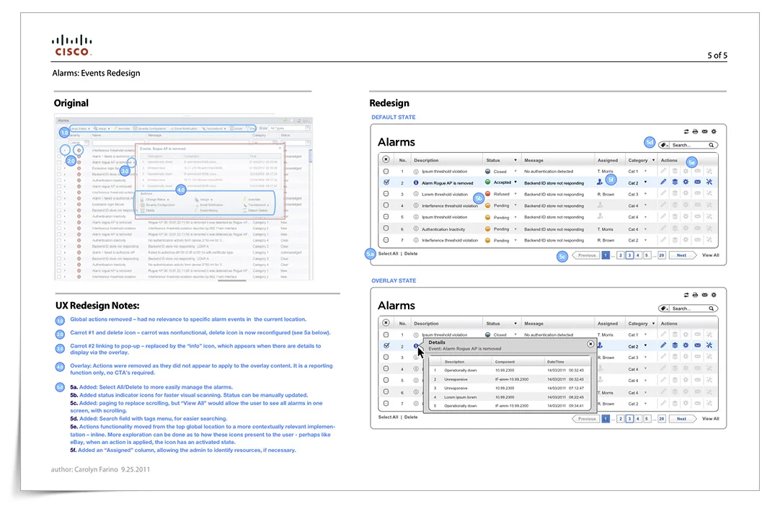
Task: Click info icon beside Alarm Rogue AP, Default State
Action: click(x=416, y=182)
